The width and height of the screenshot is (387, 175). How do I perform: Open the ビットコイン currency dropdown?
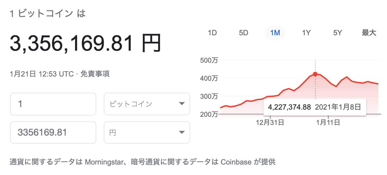click(147, 104)
